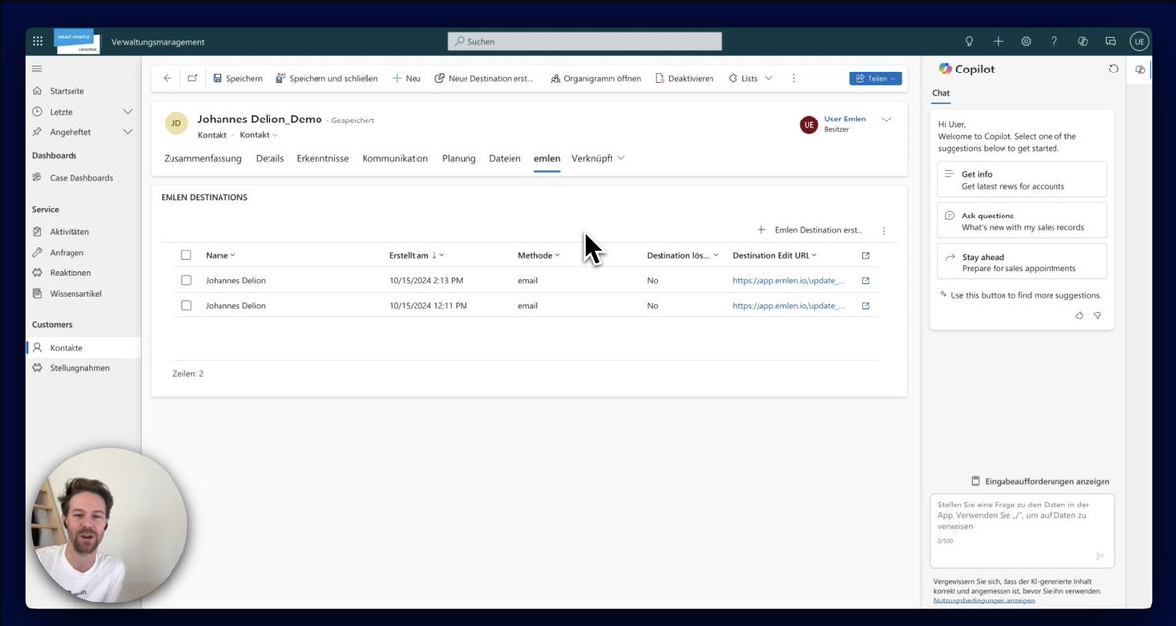
Task: Open the Kontakt form selector dropdown
Action: point(259,135)
